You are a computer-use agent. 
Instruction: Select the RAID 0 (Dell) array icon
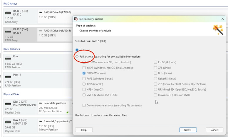point(8,13)
